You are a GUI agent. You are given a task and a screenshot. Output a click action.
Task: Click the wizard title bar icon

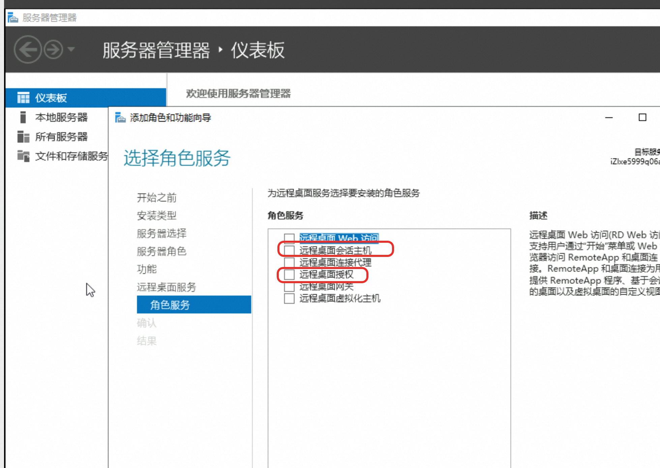pyautogui.click(x=120, y=118)
